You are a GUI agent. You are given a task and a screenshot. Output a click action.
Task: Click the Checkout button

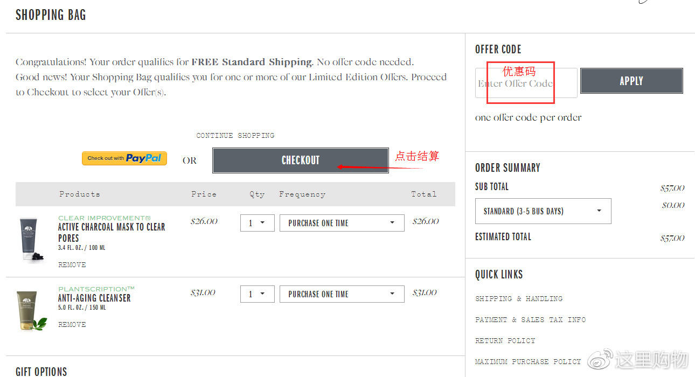301,160
